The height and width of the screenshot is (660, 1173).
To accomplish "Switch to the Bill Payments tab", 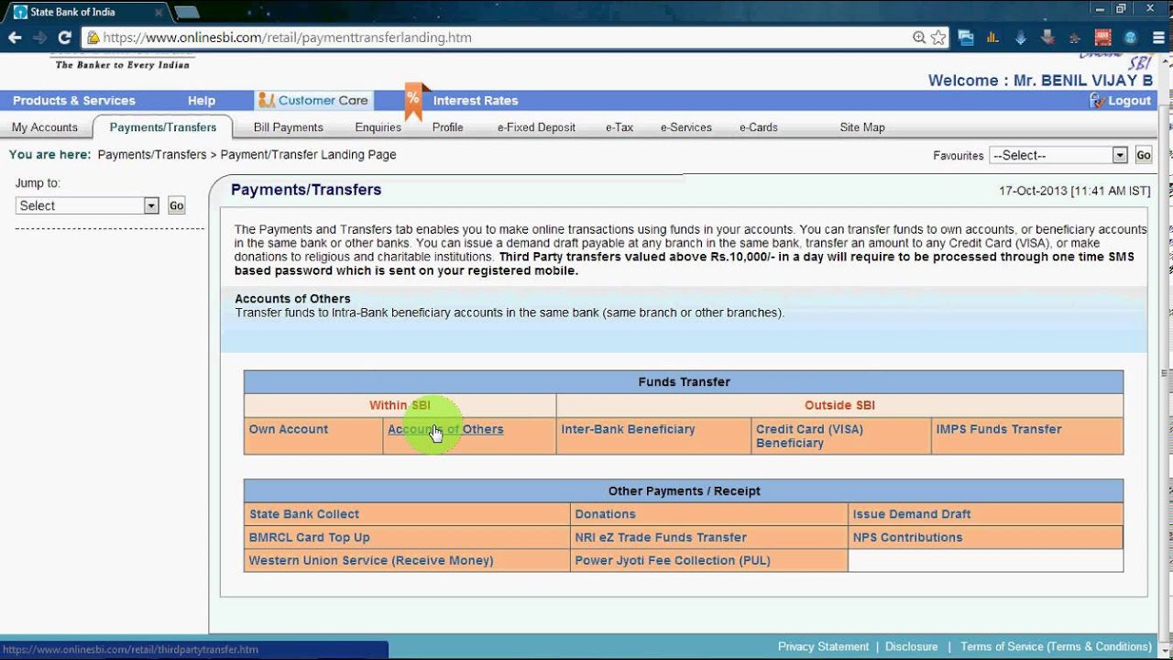I will click(289, 127).
